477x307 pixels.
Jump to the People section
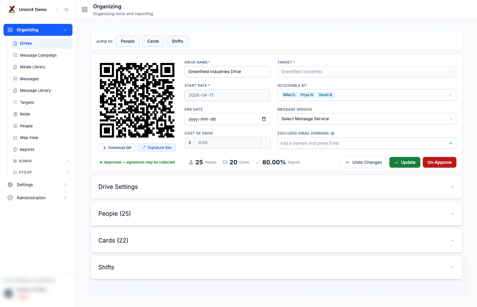128,41
